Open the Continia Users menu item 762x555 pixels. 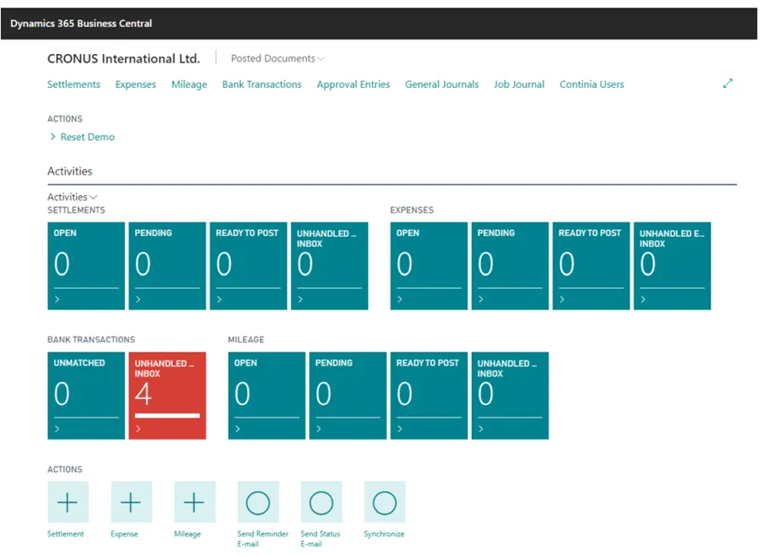coord(592,84)
